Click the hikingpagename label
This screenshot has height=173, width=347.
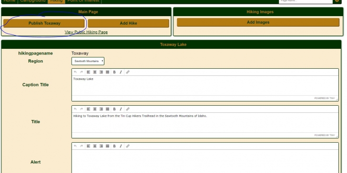[x=35, y=53]
